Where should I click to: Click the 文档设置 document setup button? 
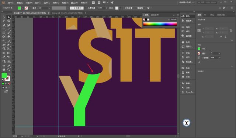click(x=129, y=8)
